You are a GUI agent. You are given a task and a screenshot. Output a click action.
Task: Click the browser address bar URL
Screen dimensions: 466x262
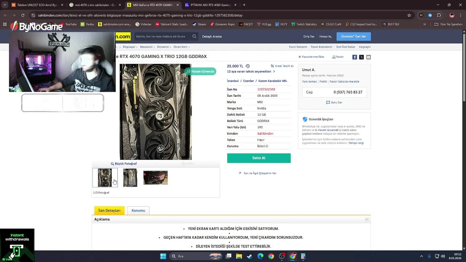140,15
